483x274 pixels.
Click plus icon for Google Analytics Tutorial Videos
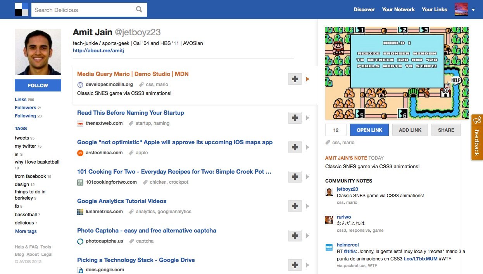(x=295, y=206)
